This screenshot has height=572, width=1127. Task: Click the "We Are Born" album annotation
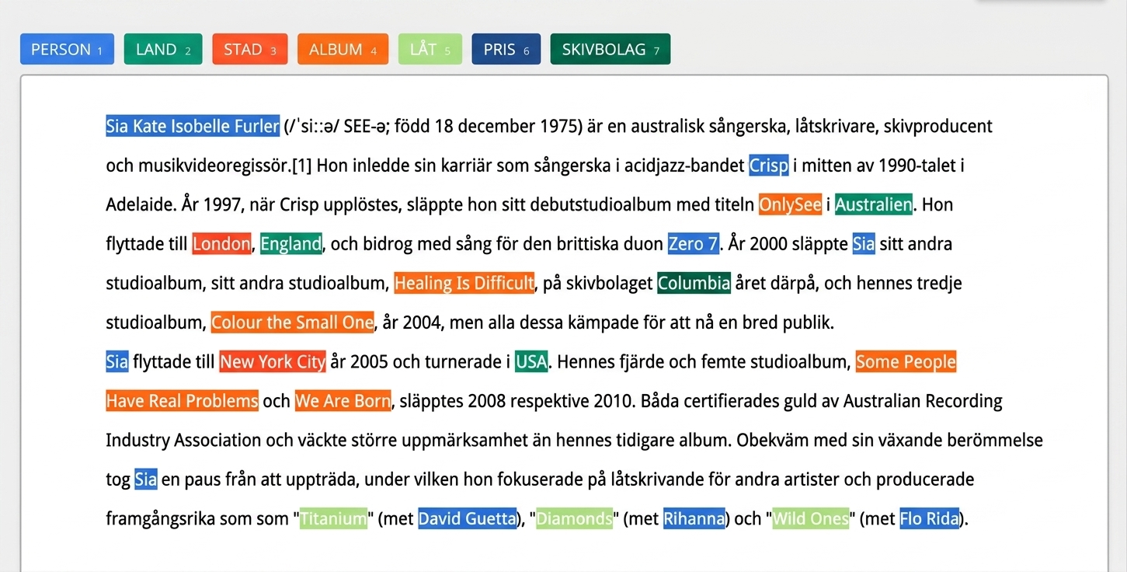click(x=343, y=401)
